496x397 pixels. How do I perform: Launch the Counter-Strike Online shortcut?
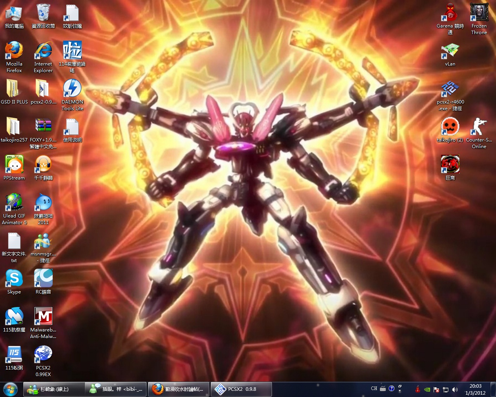tap(479, 133)
